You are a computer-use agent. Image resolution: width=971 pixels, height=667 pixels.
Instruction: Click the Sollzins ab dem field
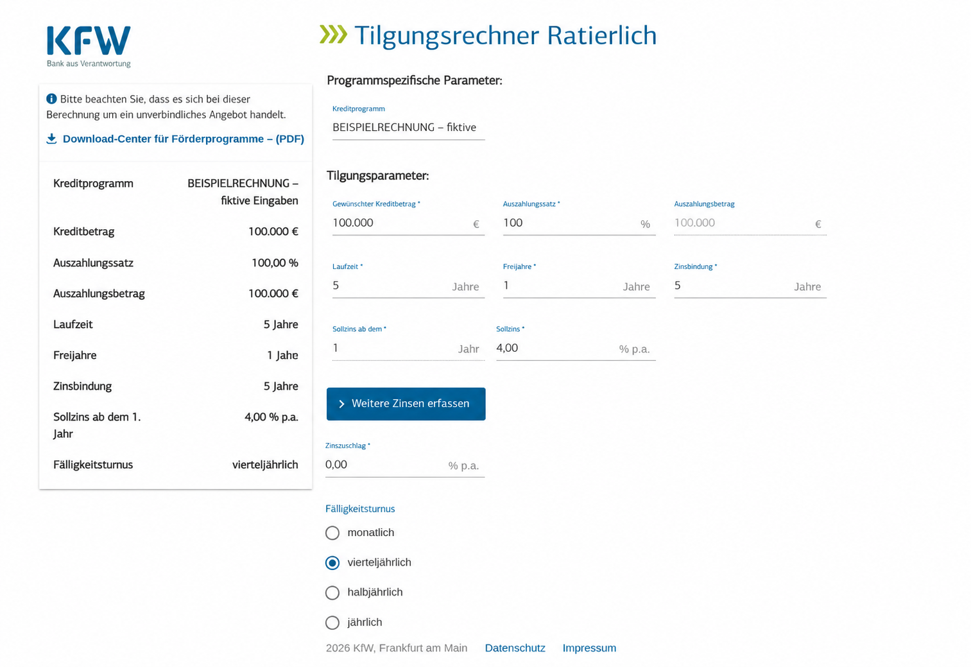[408, 348]
